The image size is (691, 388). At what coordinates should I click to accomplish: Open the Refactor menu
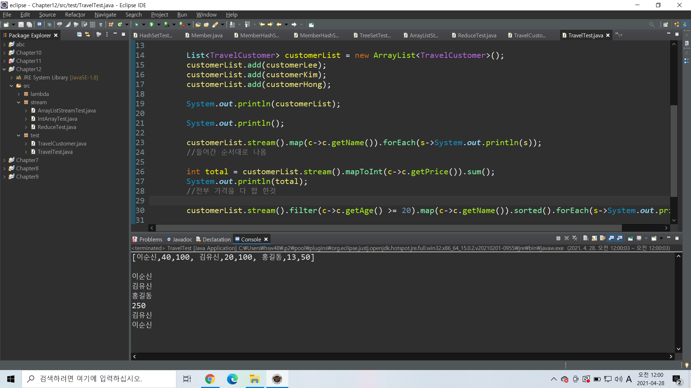coord(75,15)
